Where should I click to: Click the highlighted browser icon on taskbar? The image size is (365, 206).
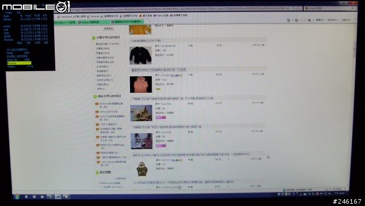point(58,197)
